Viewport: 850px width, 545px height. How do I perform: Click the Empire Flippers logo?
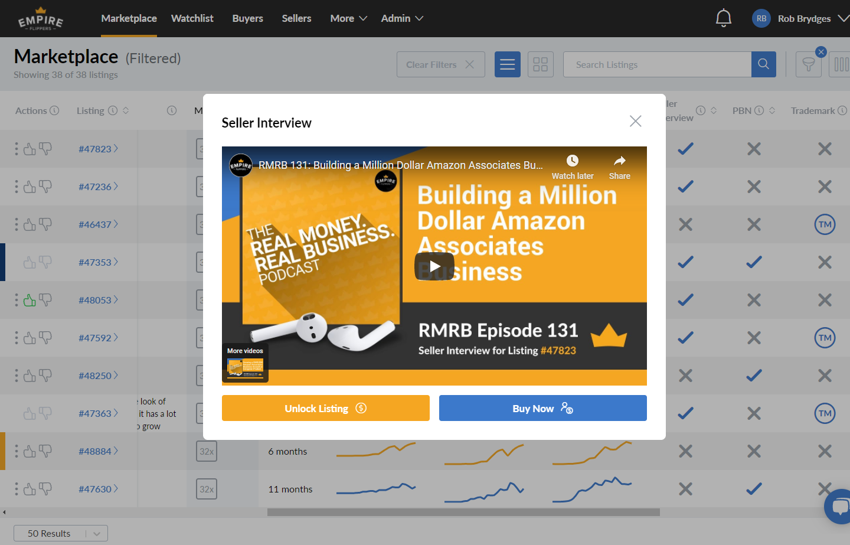(41, 19)
